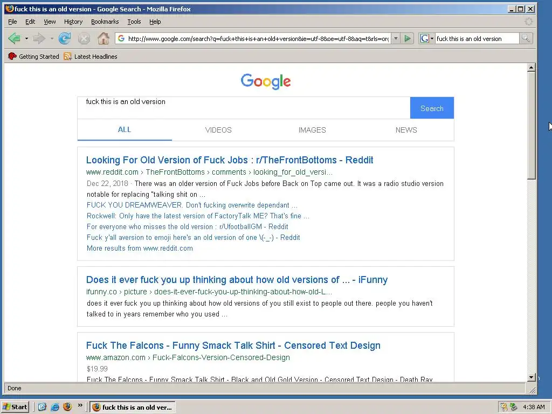
Task: Open the FUCK YOU DREAMWEAVER sublink
Action: click(192, 205)
